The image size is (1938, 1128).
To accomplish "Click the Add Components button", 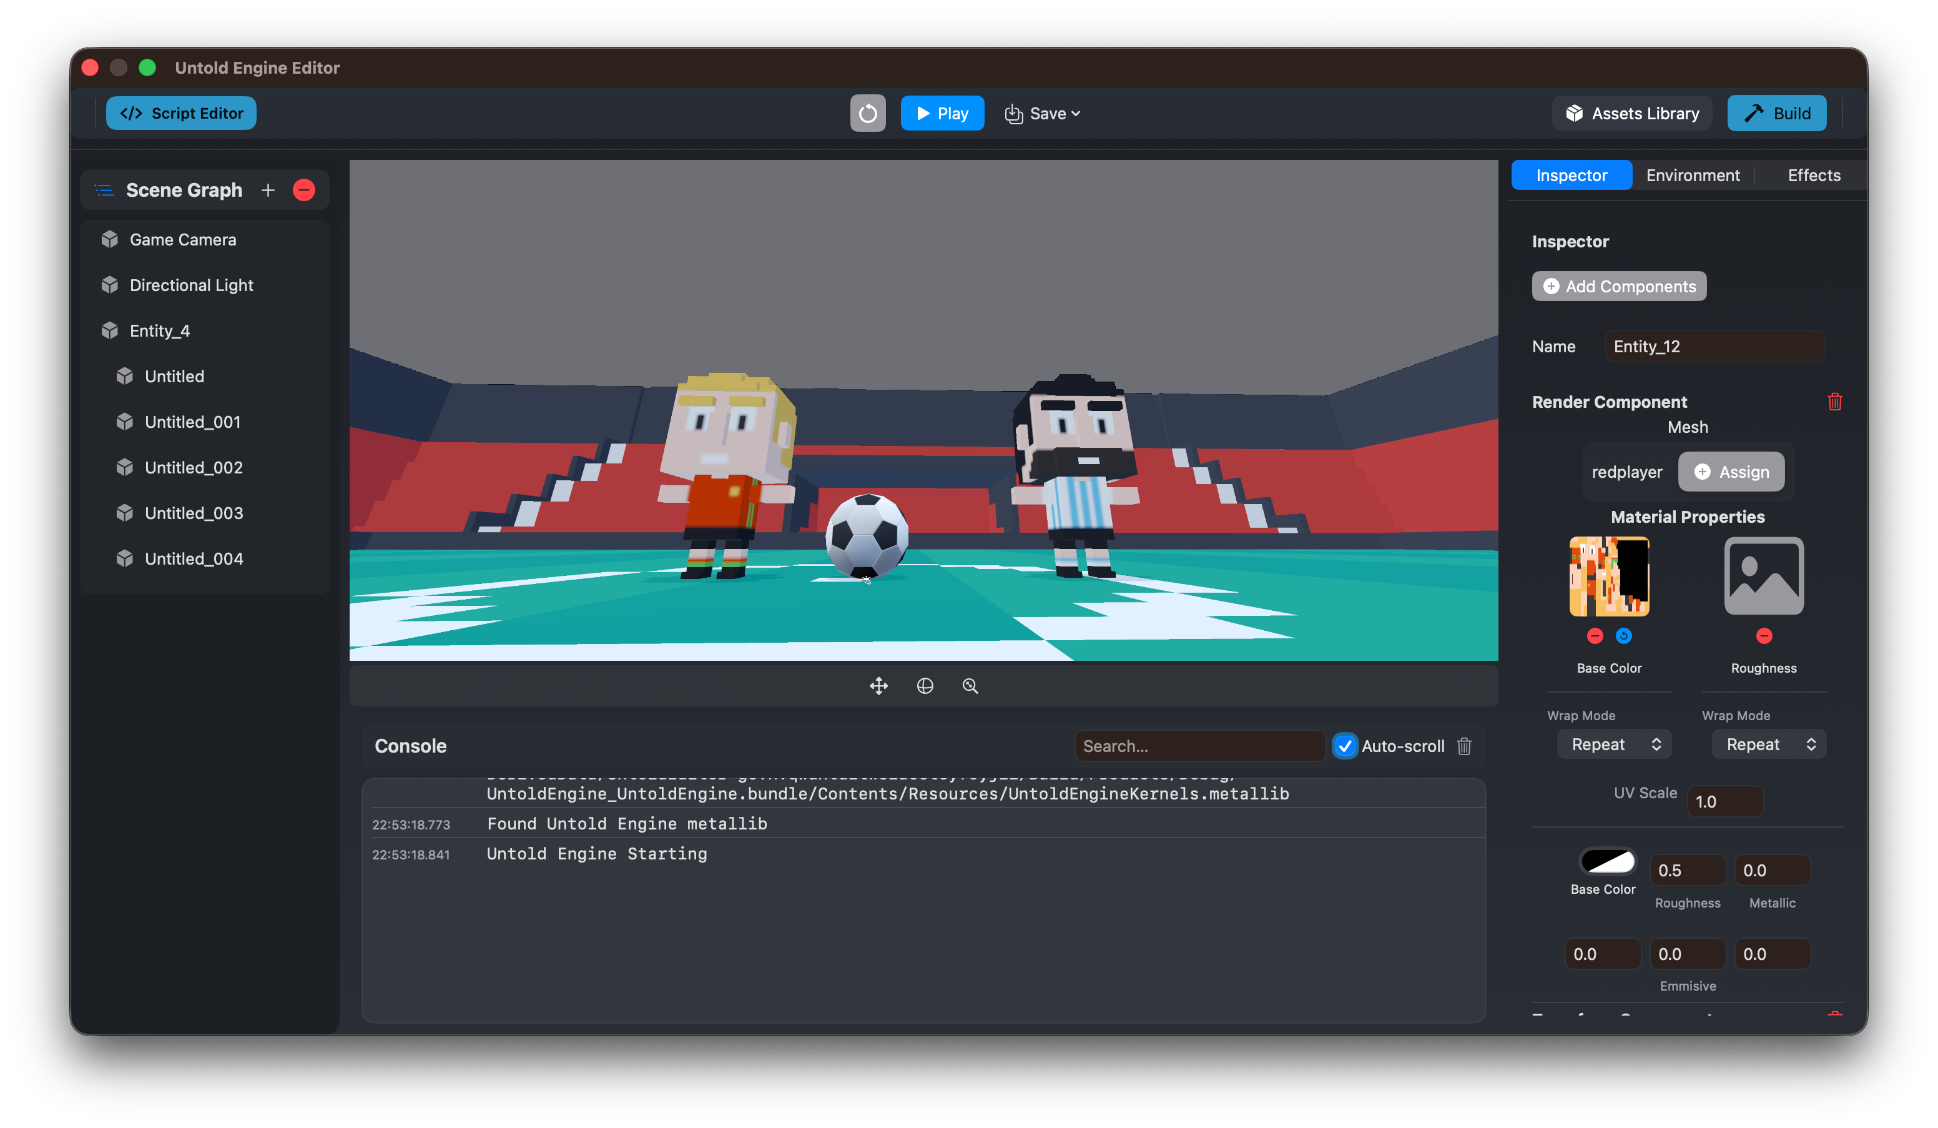I will click(1618, 286).
